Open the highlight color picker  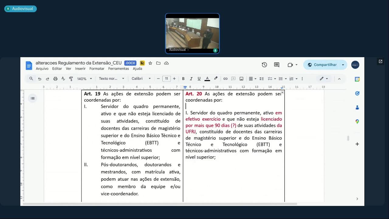coord(216,78)
